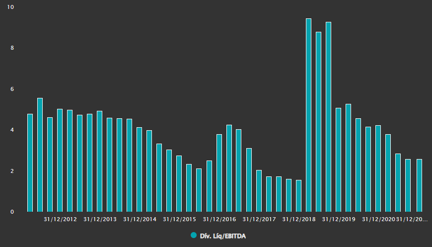Click the 31/12/2013 x-axis label

[x=100, y=220]
